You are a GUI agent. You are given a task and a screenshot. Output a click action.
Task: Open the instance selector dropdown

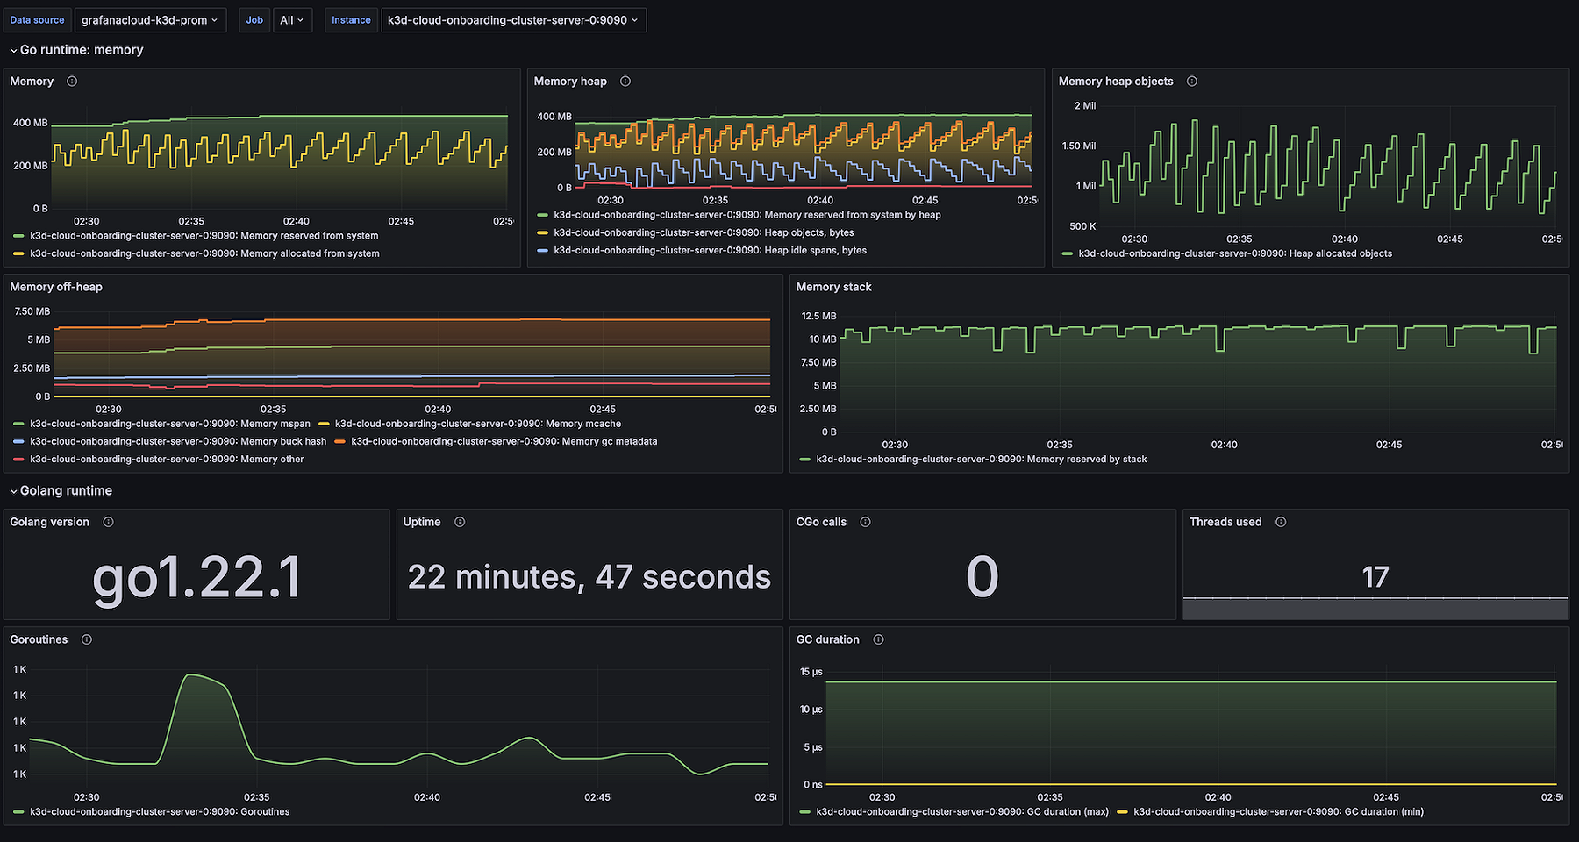(x=512, y=19)
